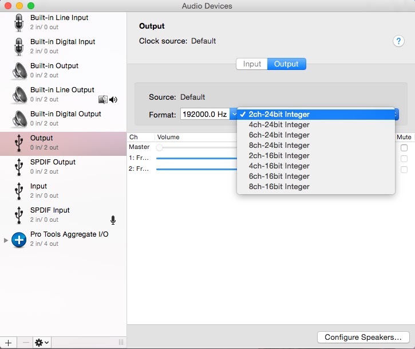Click the Ch column header
Viewport: 415px width, 349px height.
click(x=133, y=138)
